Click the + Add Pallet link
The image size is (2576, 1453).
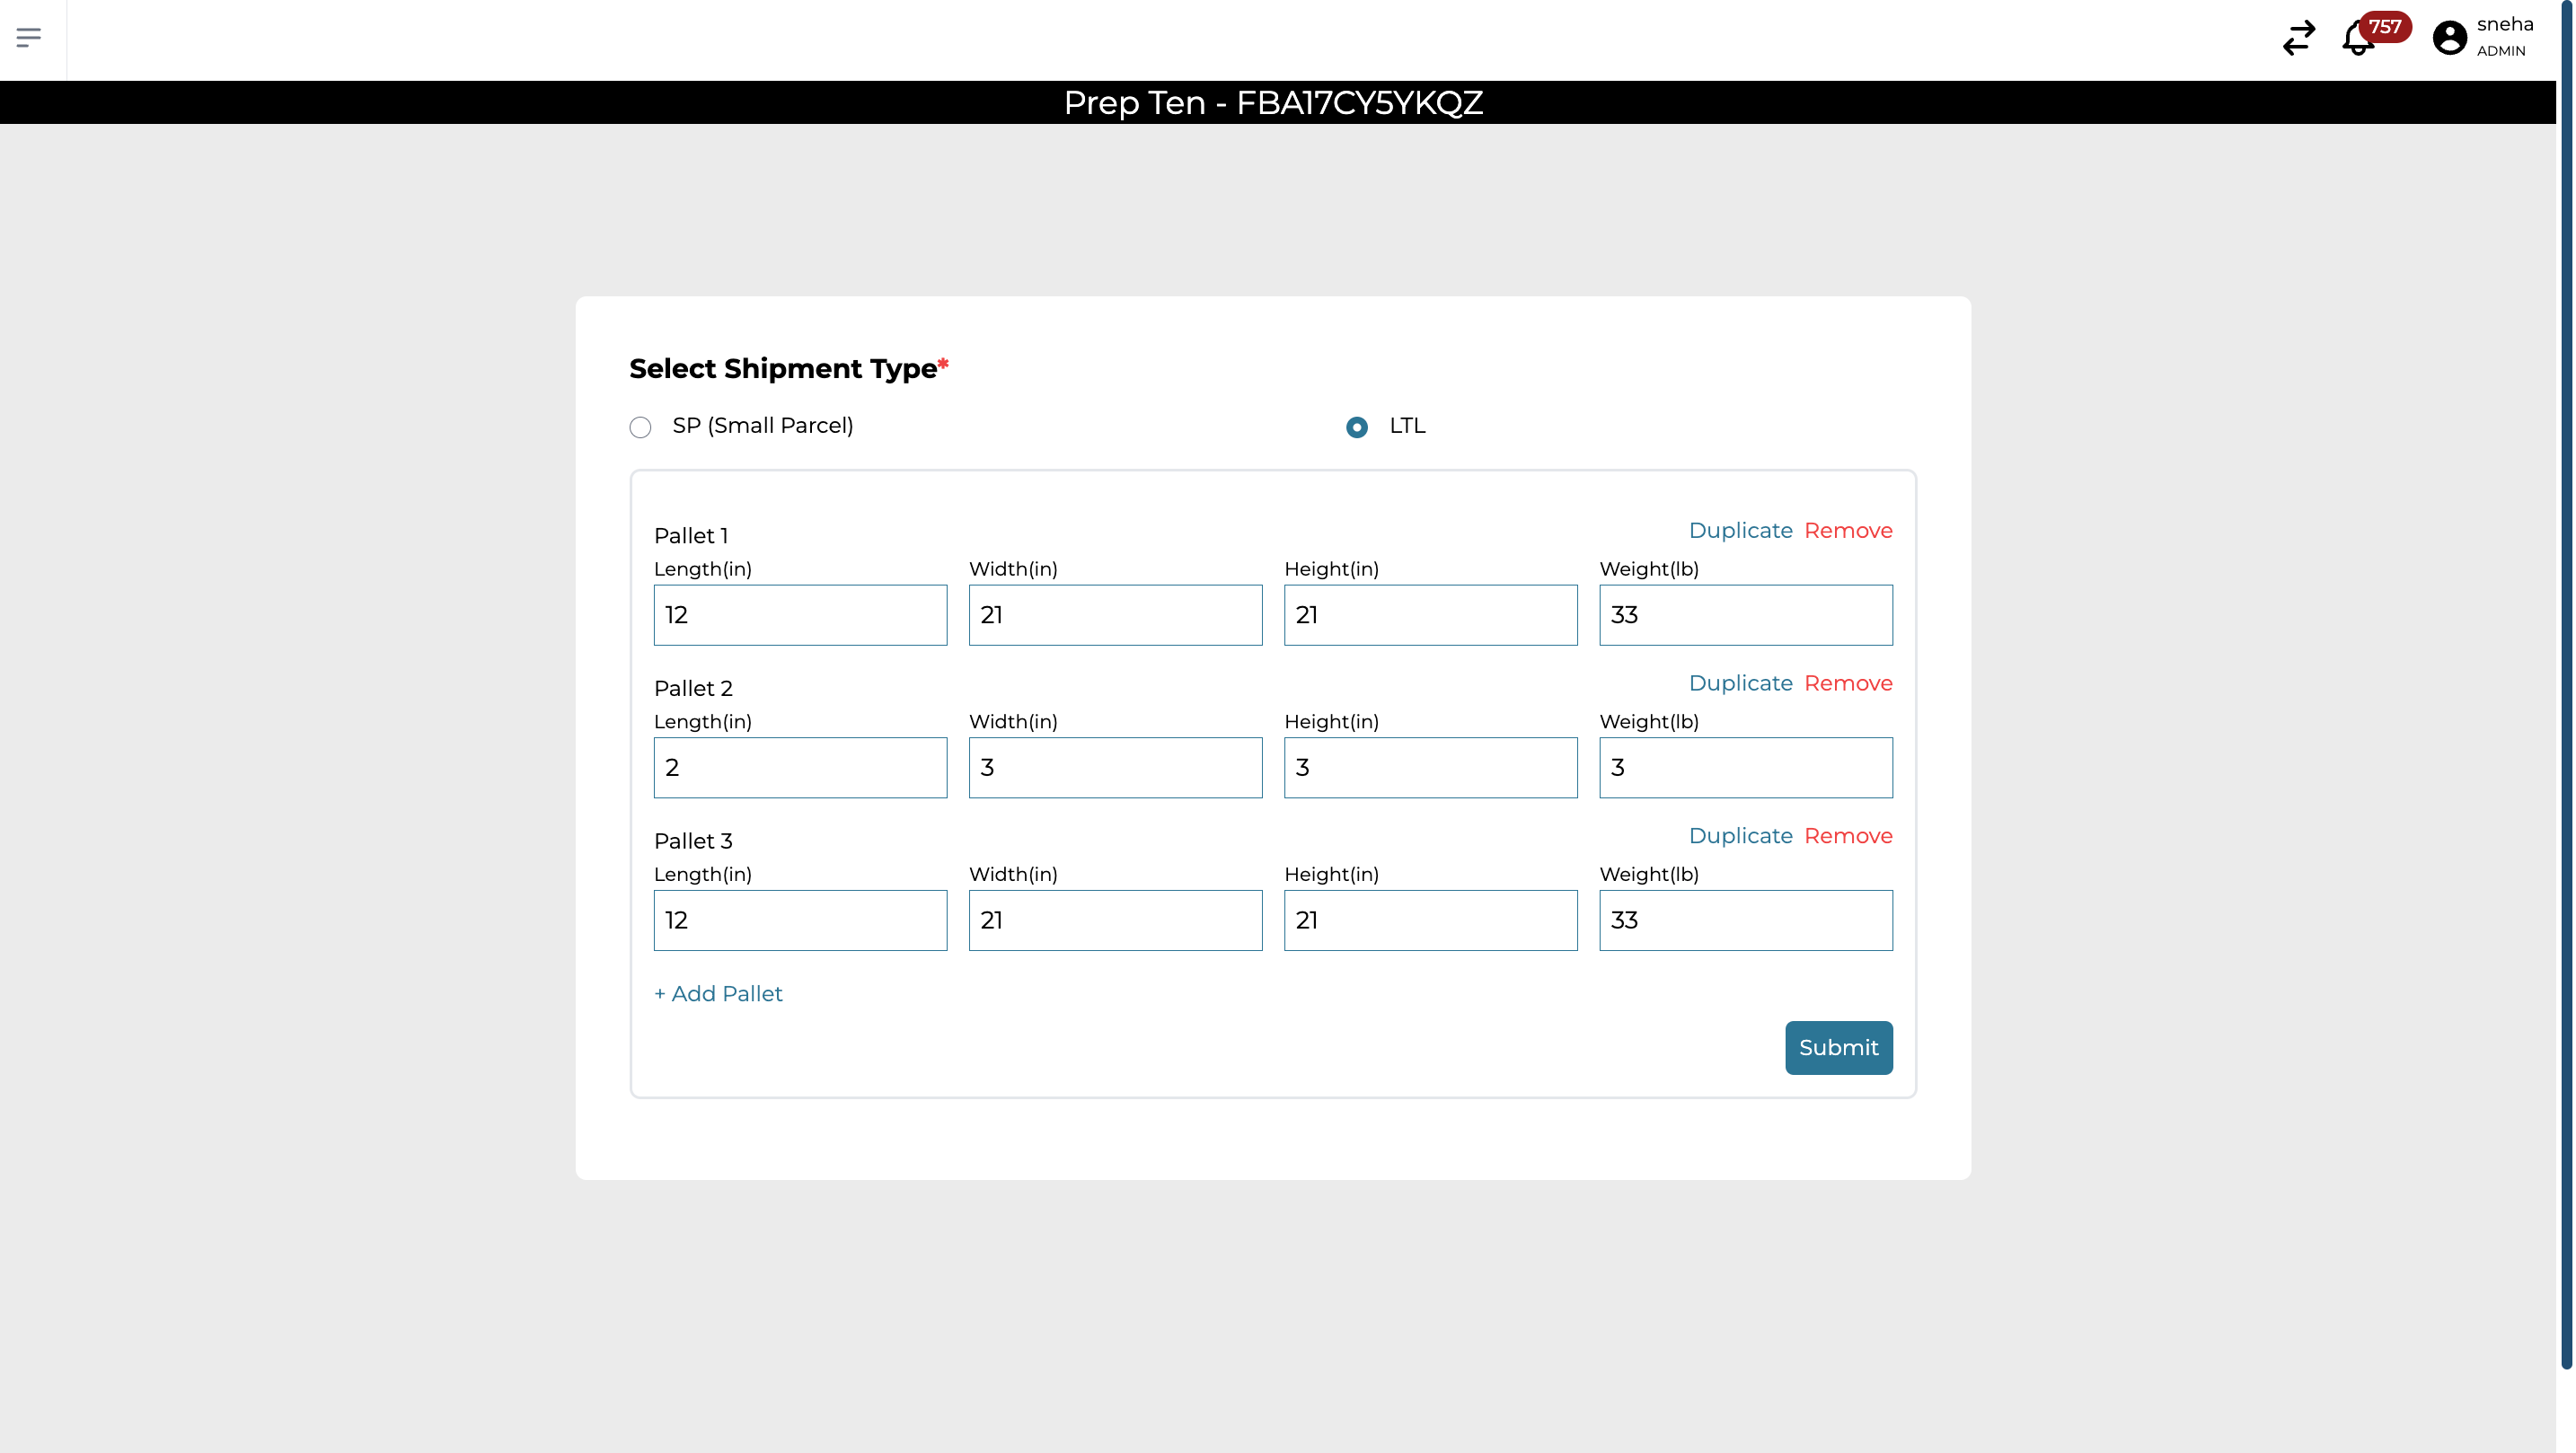coord(718,994)
